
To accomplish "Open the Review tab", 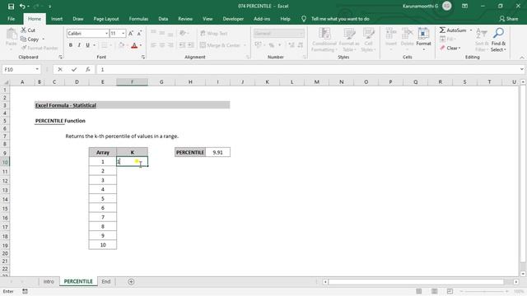I will (x=185, y=19).
